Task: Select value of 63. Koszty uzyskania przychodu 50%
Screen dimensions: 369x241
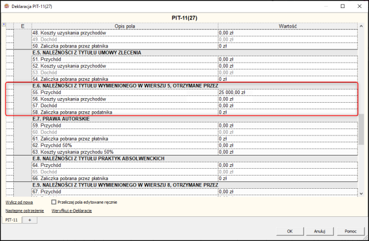Action: 287,151
